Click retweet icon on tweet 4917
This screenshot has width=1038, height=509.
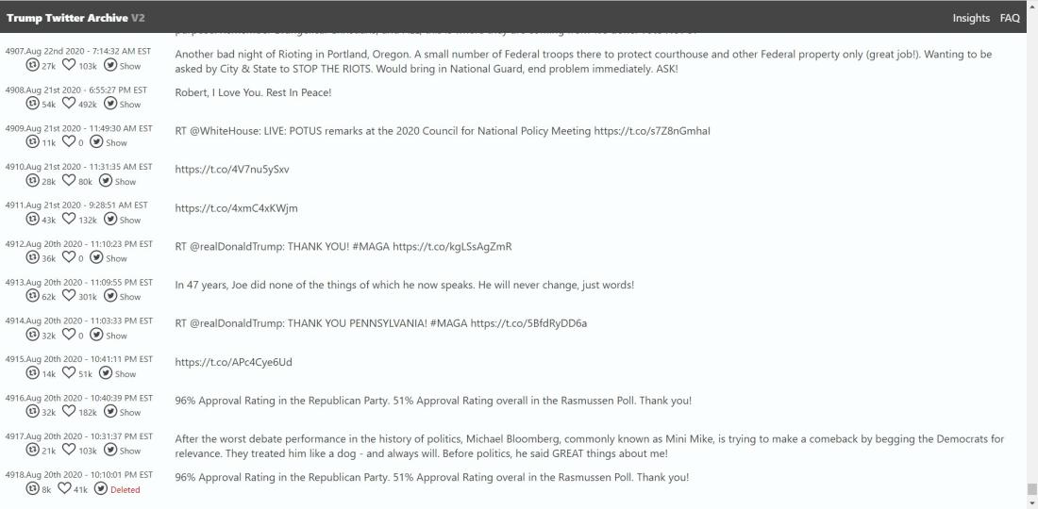[32, 451]
